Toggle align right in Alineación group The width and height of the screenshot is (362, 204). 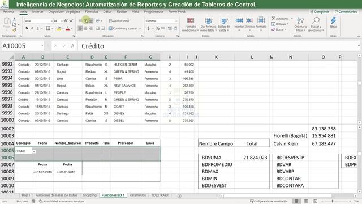[x=91, y=28]
